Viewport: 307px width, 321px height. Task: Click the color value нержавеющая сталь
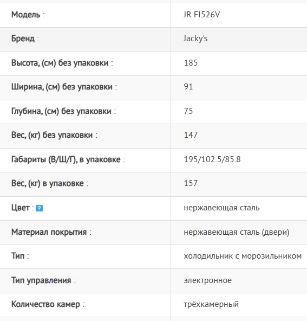[x=221, y=208]
